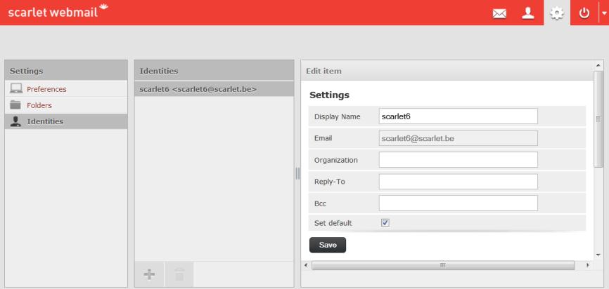
Task: Add a new identity with plus icon
Action: coord(149,274)
